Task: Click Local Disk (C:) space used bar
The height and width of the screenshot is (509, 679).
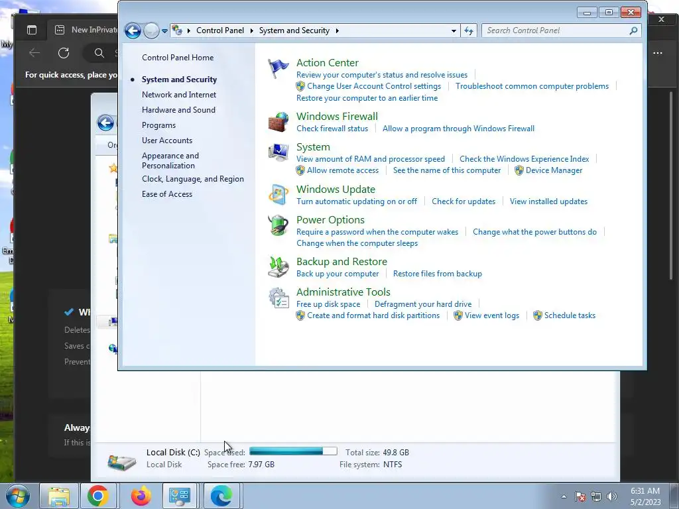Action: click(x=293, y=451)
